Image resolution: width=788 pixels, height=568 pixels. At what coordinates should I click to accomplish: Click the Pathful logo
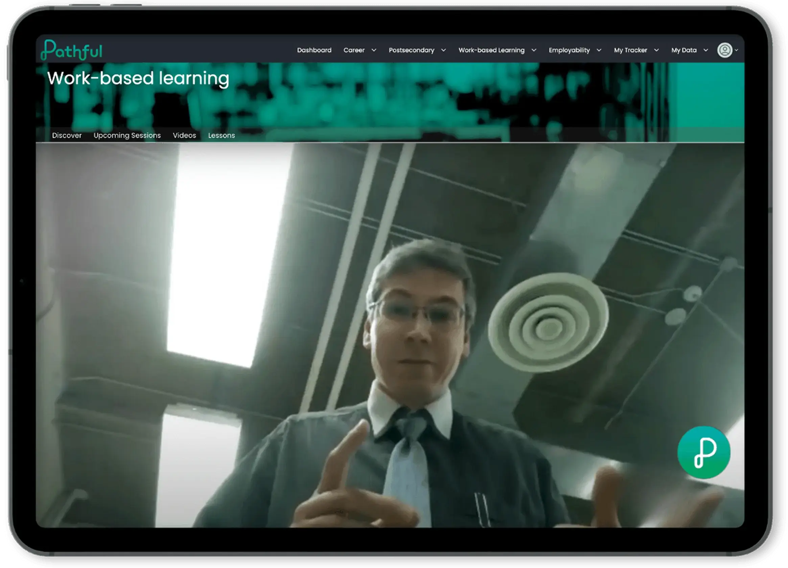72,50
